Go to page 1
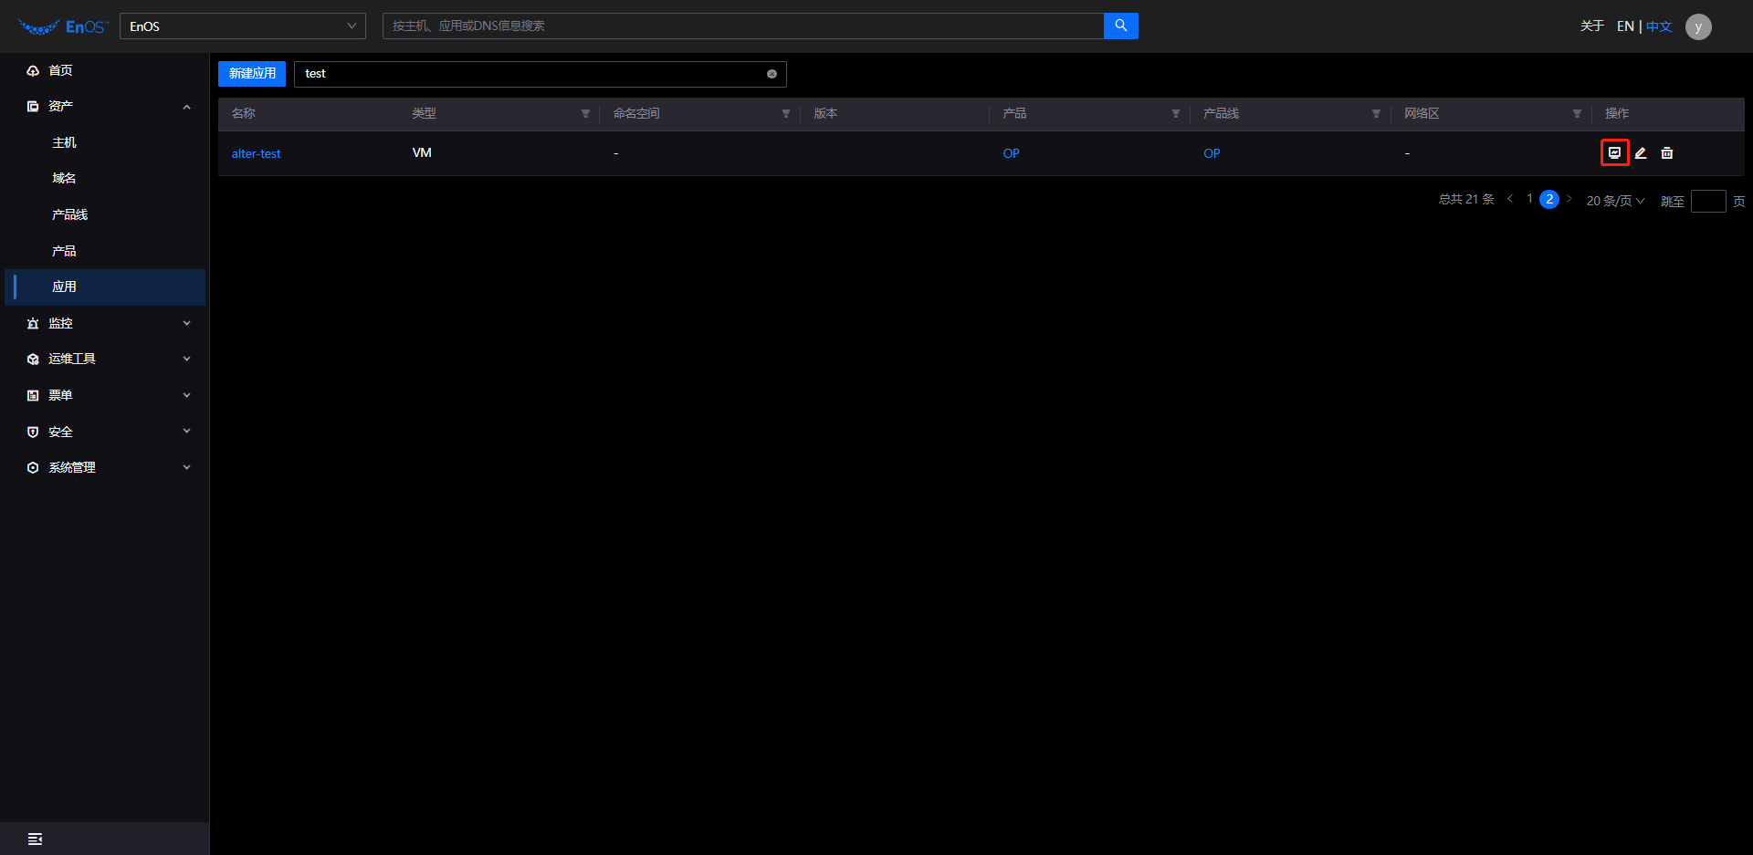 1529,199
